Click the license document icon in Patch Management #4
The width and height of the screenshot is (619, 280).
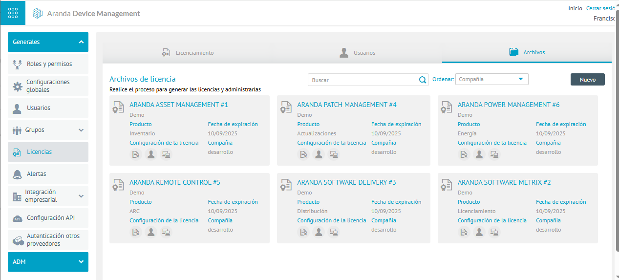coord(303,154)
